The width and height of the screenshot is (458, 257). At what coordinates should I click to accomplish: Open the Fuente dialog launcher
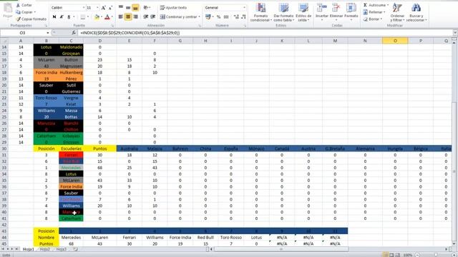[x=113, y=26]
